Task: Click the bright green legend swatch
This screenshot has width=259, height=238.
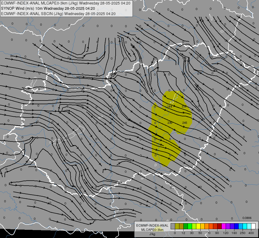Action: pyautogui.click(x=190, y=226)
